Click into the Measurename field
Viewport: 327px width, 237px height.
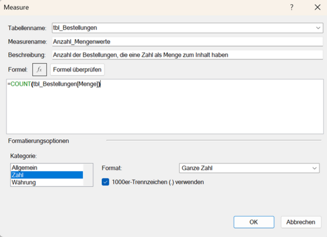coord(187,41)
